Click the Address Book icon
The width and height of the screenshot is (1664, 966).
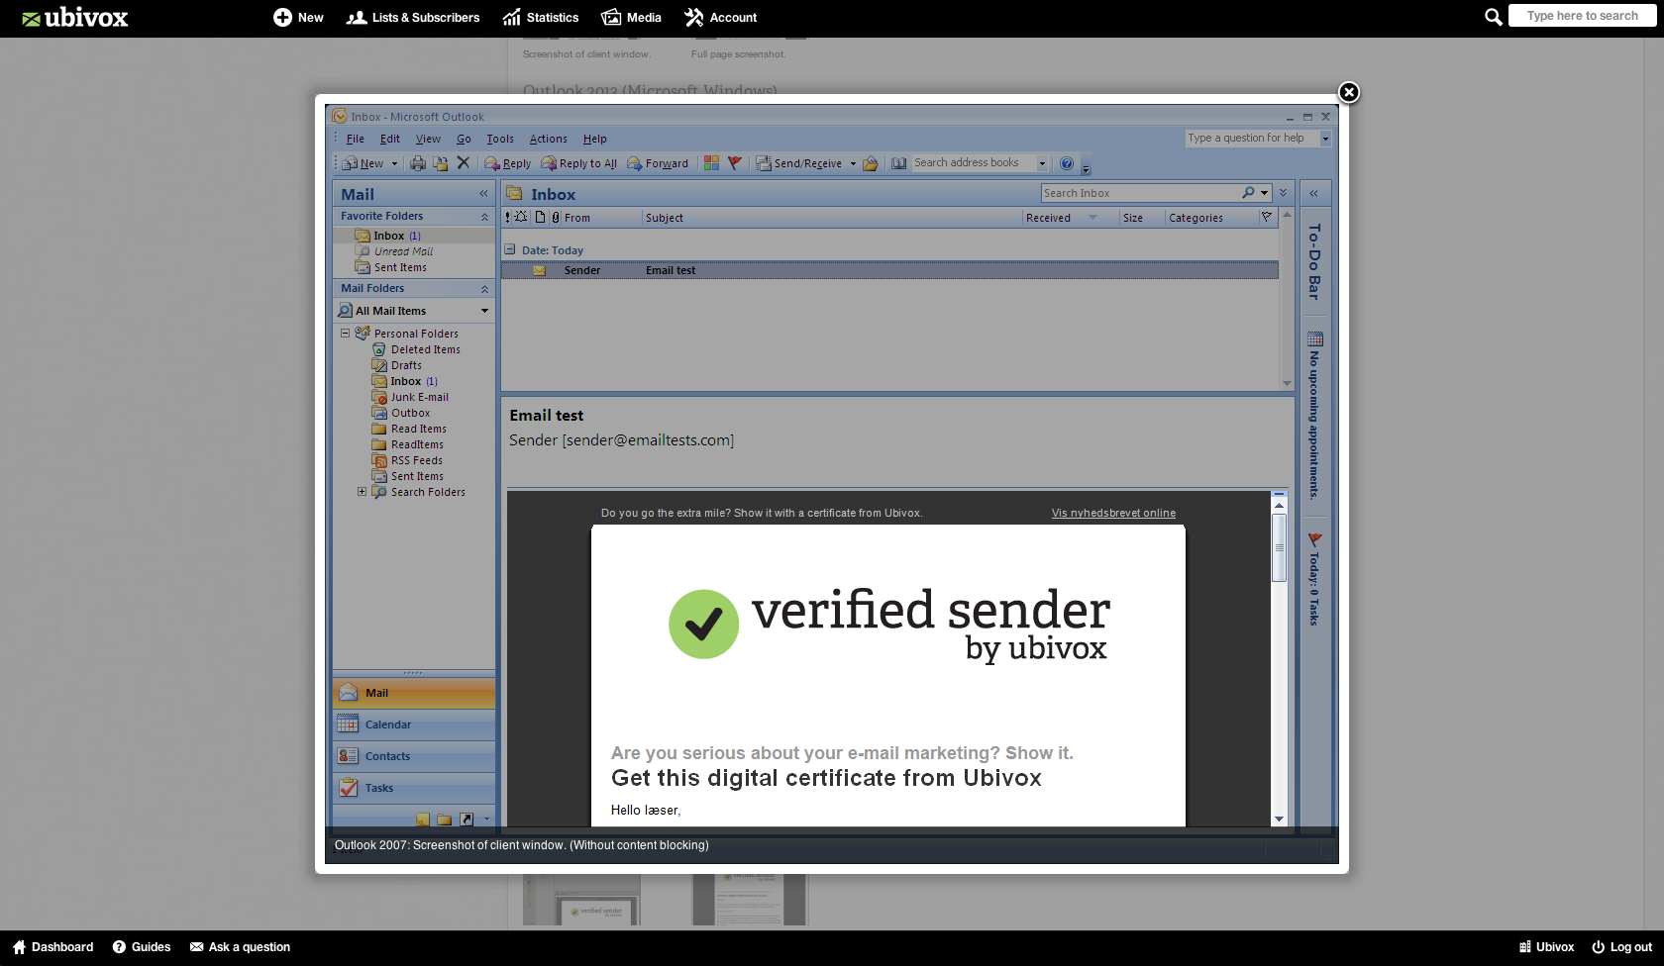tap(898, 163)
